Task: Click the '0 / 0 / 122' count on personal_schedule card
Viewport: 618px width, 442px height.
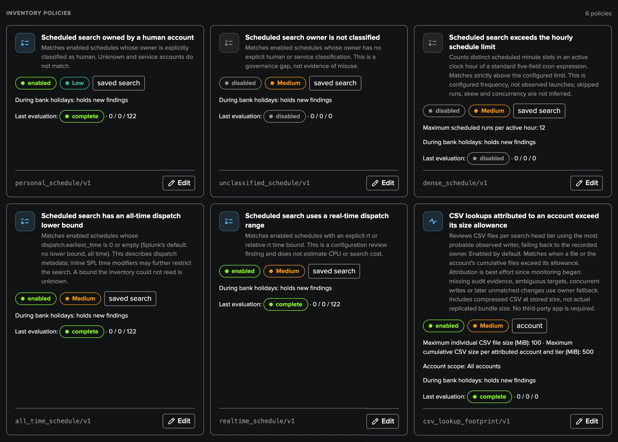Action: [x=122, y=116]
